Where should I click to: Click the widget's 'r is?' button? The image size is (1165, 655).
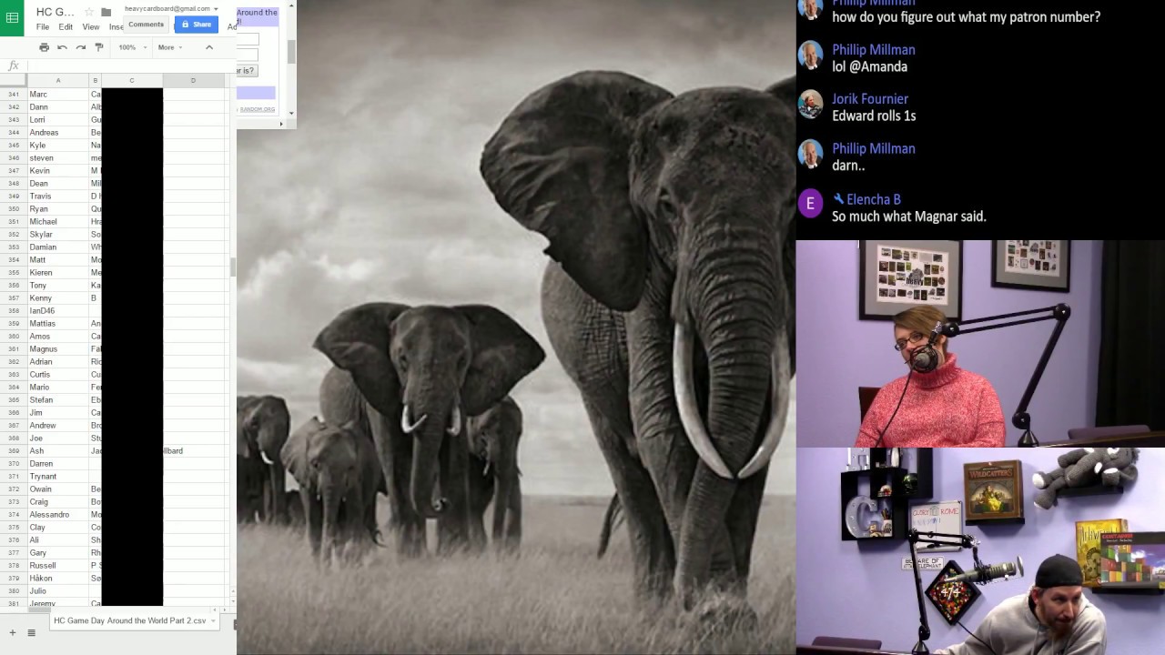(247, 70)
